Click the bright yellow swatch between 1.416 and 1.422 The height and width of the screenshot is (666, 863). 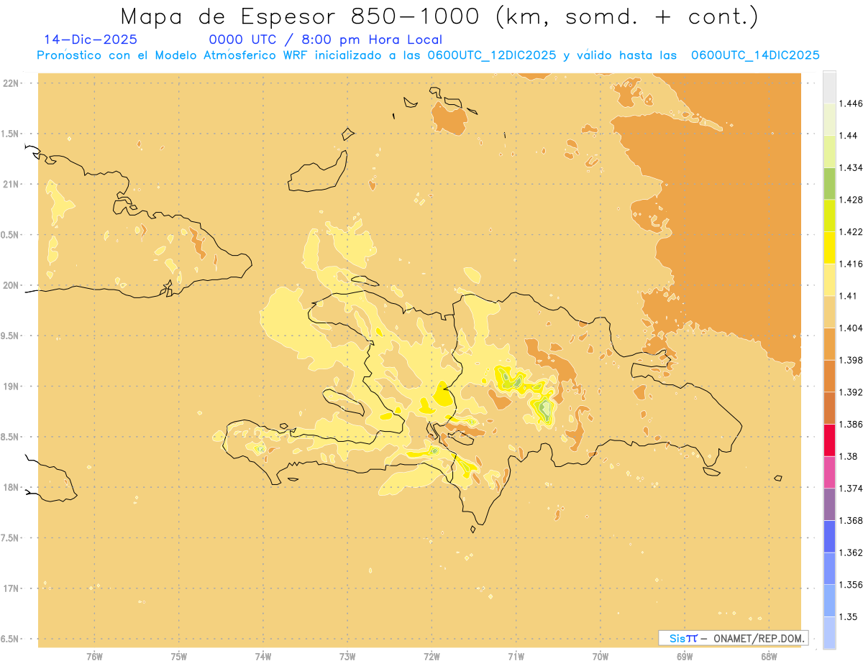pyautogui.click(x=829, y=247)
